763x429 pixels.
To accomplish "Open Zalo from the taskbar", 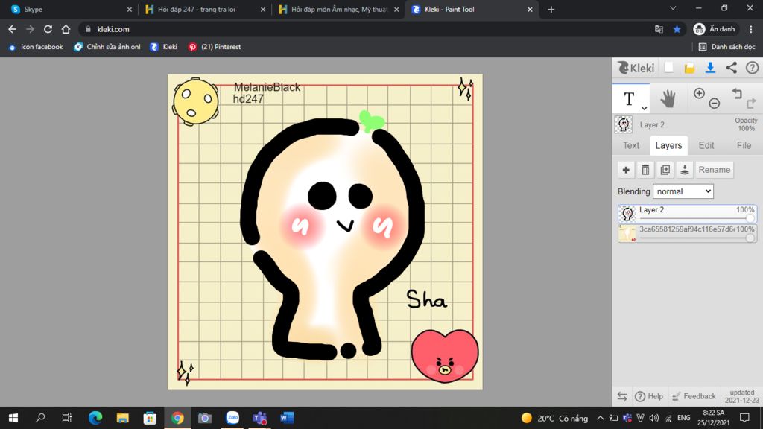I will 232,418.
